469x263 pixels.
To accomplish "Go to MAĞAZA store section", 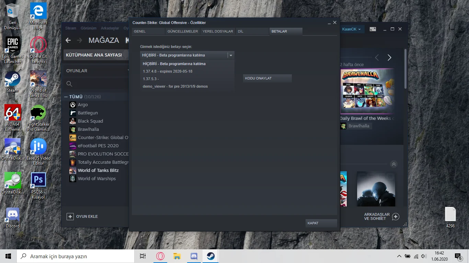I will [104, 40].
